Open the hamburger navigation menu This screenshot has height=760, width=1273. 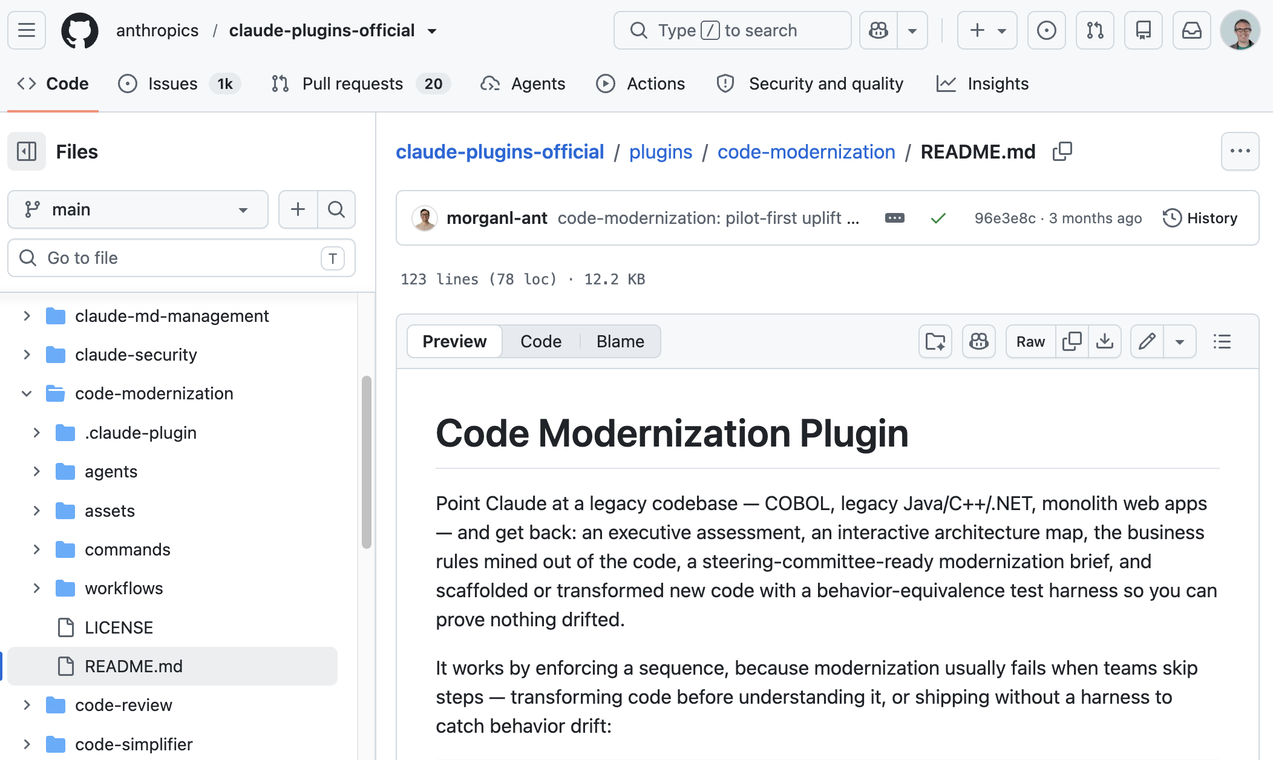click(27, 30)
